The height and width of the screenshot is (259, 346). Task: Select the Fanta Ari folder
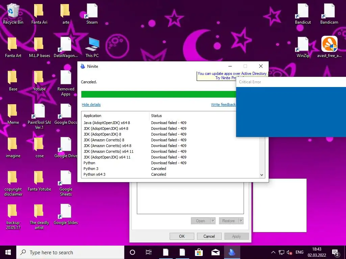pyautogui.click(x=39, y=13)
